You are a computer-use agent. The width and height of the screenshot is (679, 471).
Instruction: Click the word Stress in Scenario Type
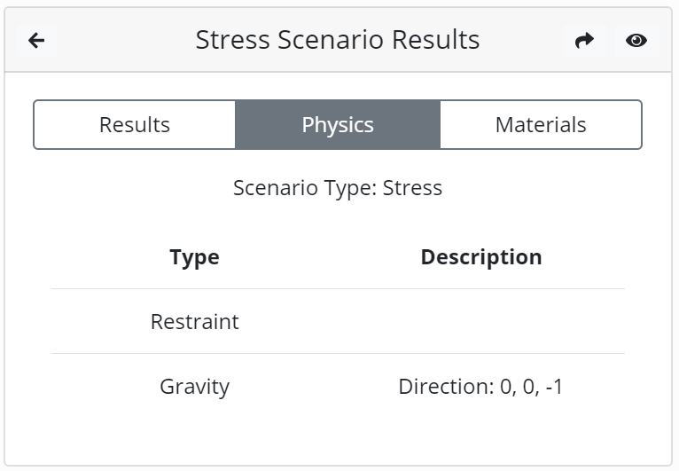pos(412,188)
